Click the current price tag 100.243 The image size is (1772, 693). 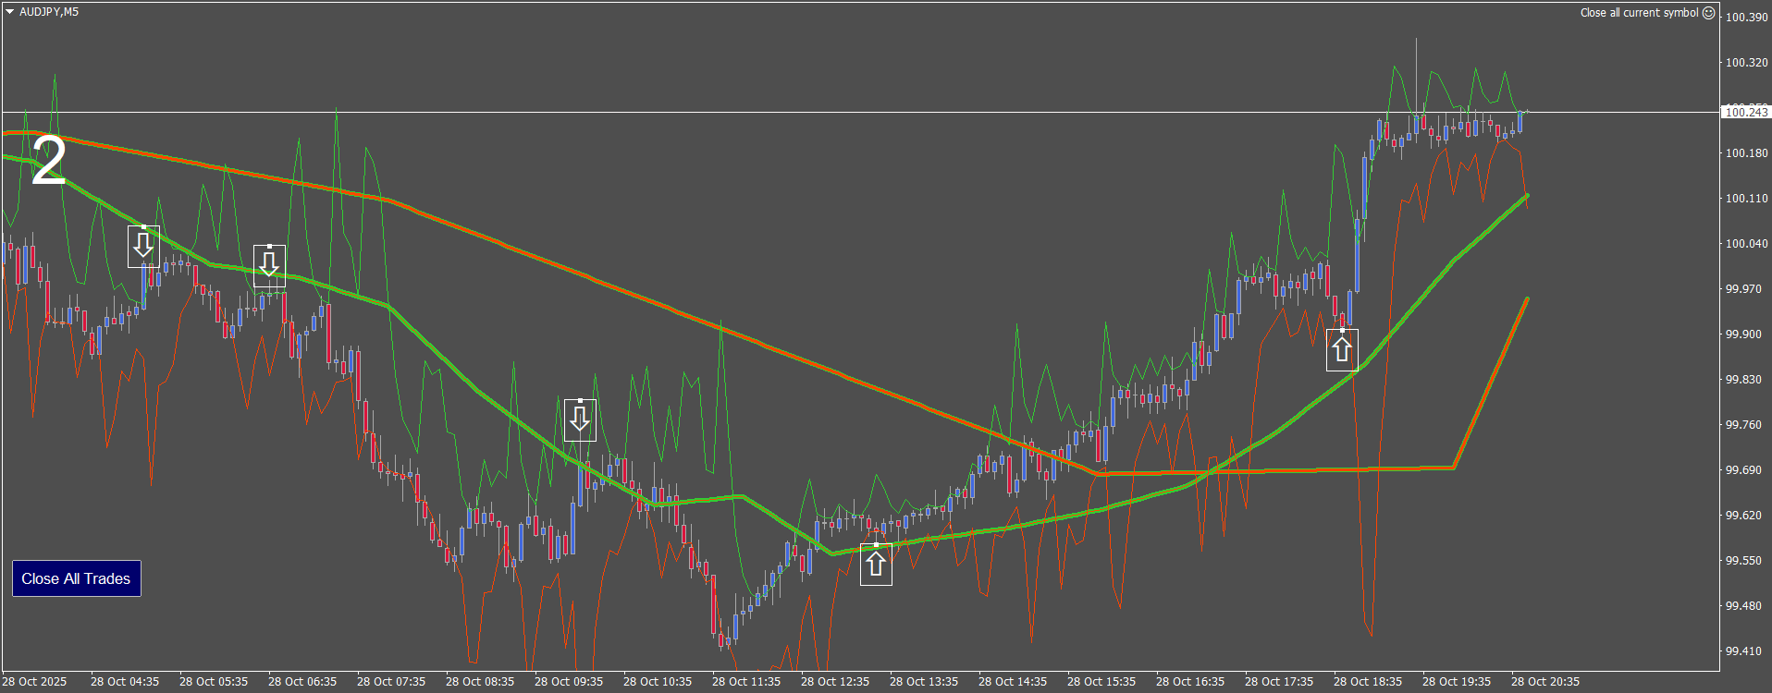[1746, 113]
